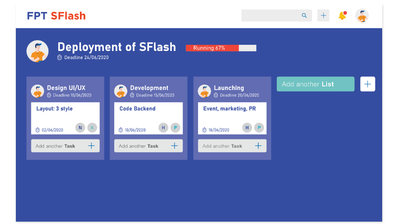Select member K on Layout: 3 style card

point(92,128)
